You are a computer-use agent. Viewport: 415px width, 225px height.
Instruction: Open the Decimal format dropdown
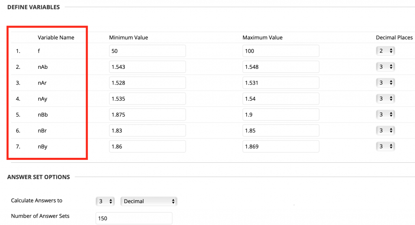click(x=149, y=201)
